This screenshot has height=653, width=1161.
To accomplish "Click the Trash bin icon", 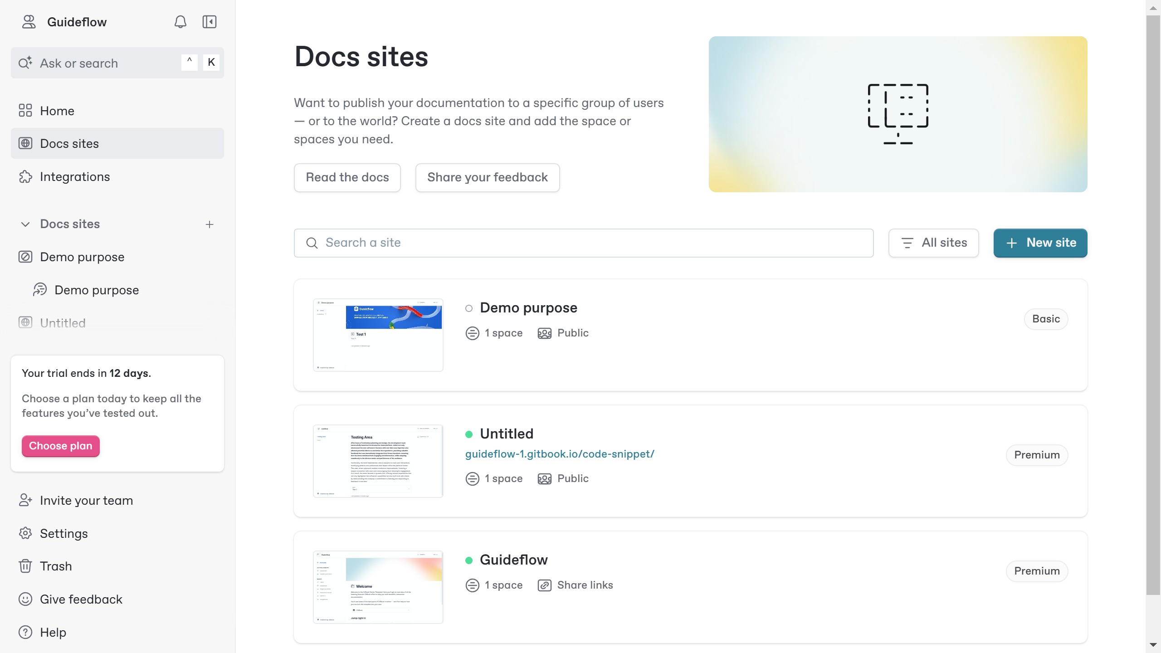I will tap(25, 566).
